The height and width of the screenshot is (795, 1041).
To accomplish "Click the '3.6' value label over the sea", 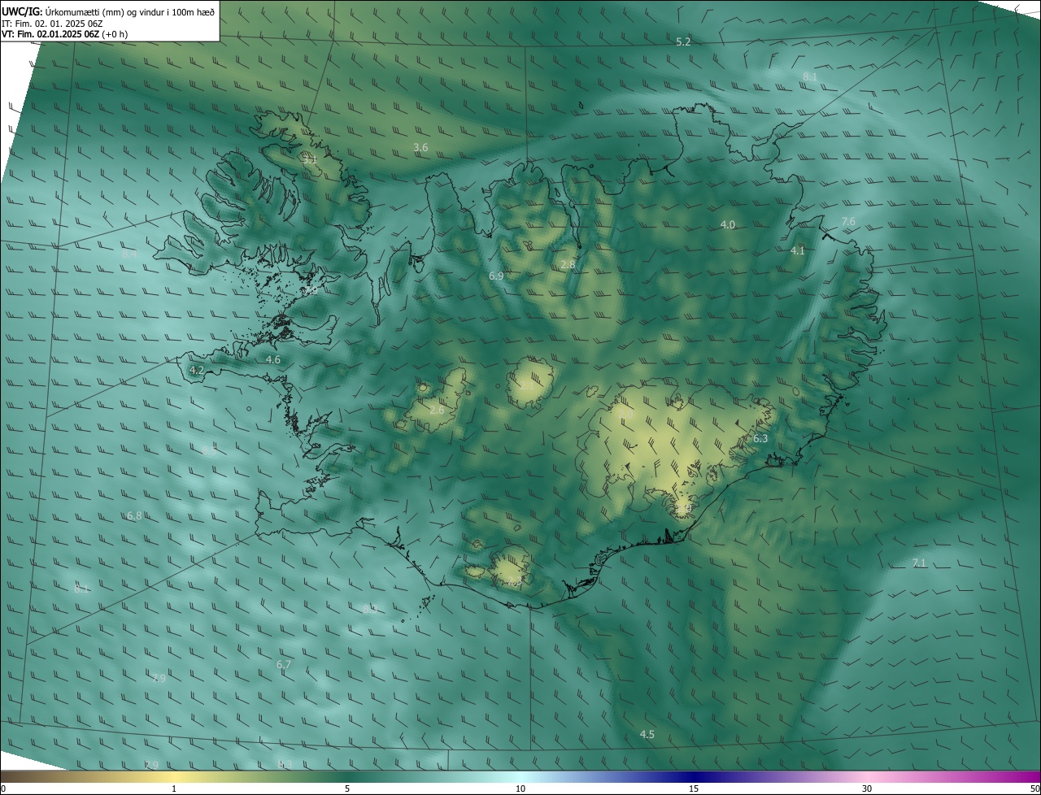I will tap(420, 147).
